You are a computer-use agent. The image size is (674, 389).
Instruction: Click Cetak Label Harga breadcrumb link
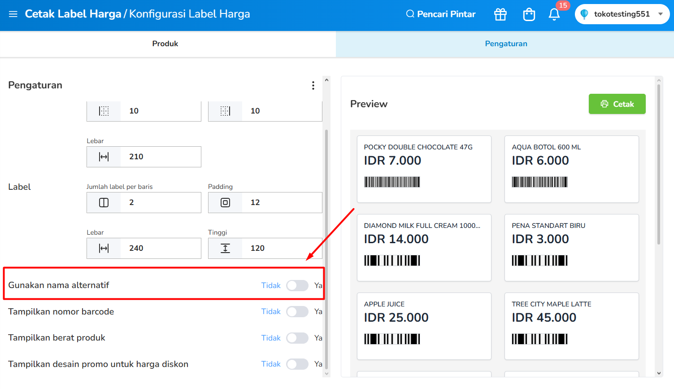[x=73, y=14]
